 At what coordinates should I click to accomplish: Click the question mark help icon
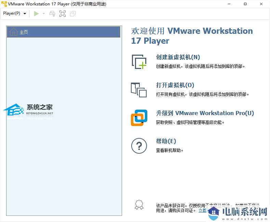pyautogui.click(x=139, y=146)
